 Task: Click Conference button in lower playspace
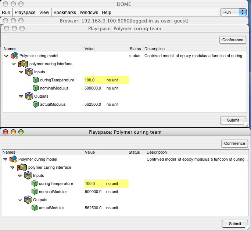pos(234,143)
